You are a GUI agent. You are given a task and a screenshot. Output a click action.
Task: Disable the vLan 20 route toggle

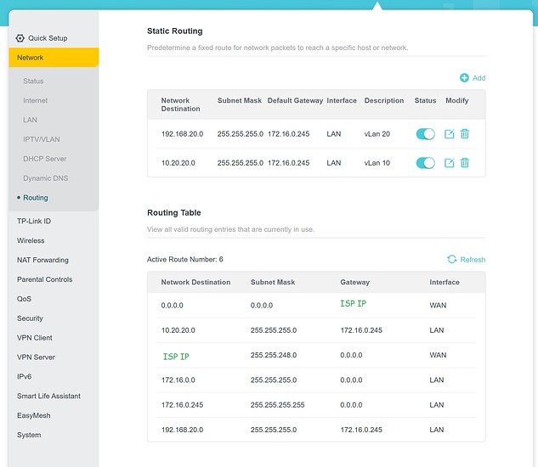(x=426, y=133)
